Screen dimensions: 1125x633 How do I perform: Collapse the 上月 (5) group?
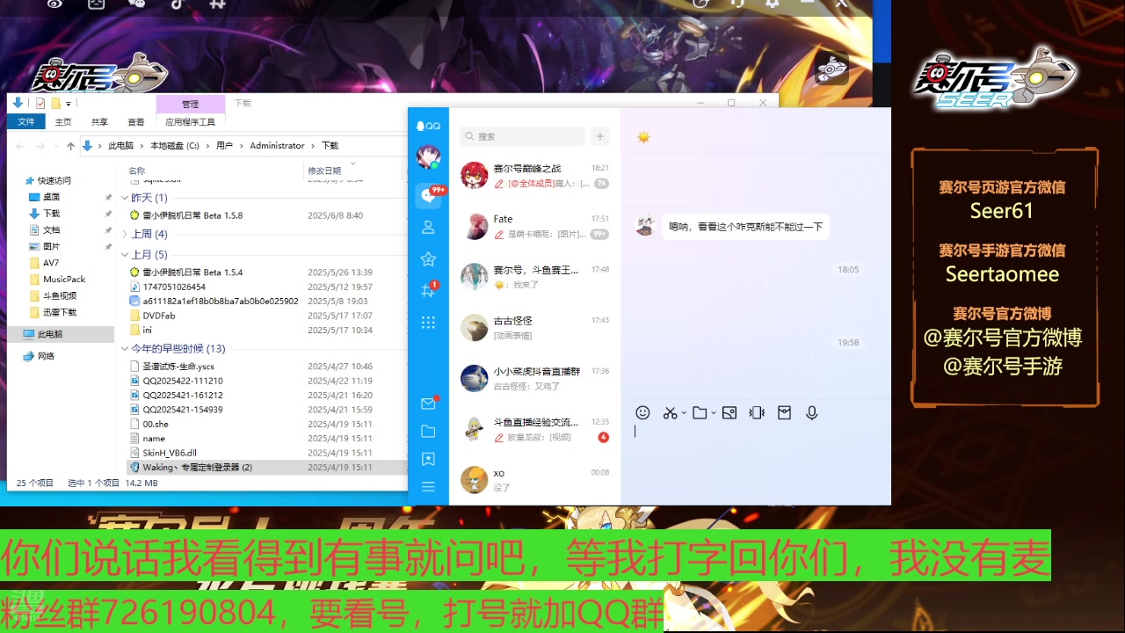point(124,255)
